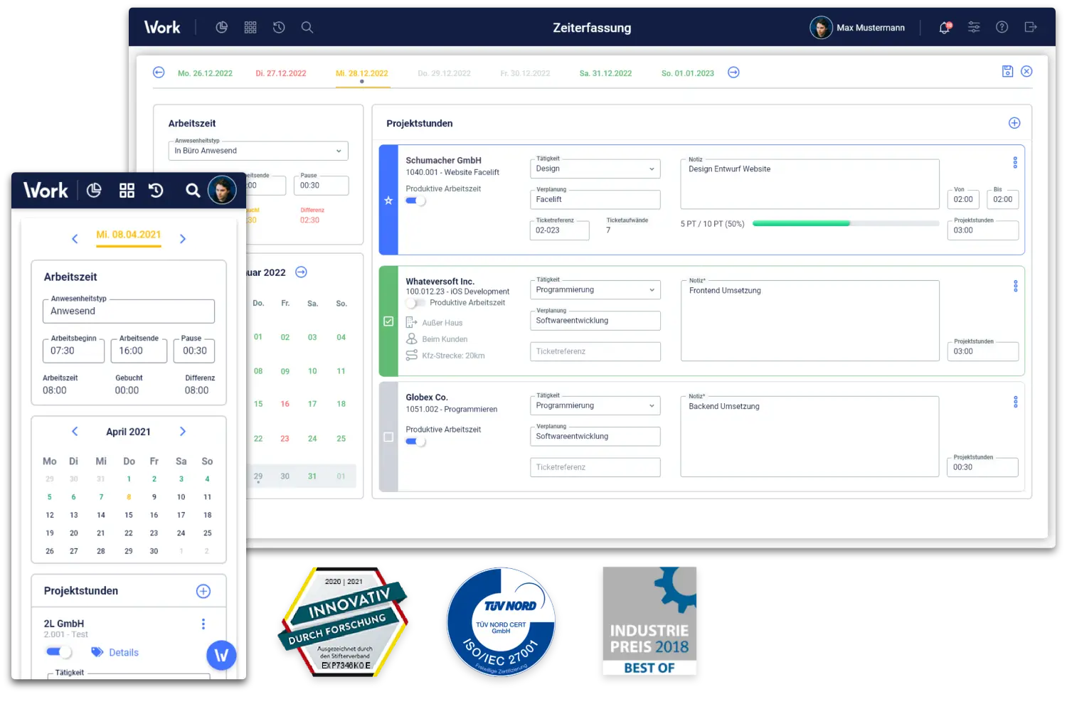Screen dimensions: 1067x709
Task: Click the Notiz field 'Design Entwurf Website'
Action: pyautogui.click(x=810, y=184)
